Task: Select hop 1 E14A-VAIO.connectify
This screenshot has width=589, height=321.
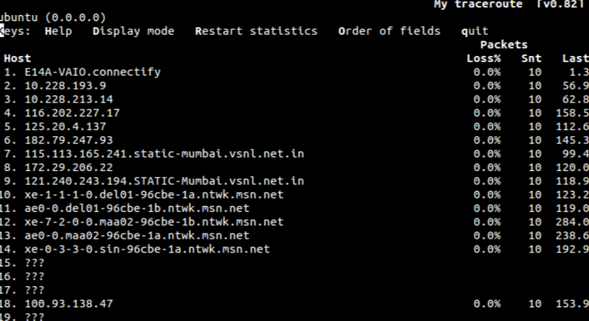Action: 92,72
